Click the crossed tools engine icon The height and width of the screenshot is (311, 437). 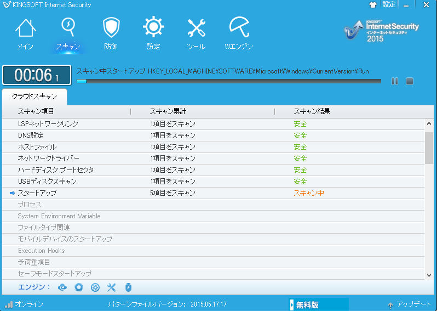tap(112, 287)
